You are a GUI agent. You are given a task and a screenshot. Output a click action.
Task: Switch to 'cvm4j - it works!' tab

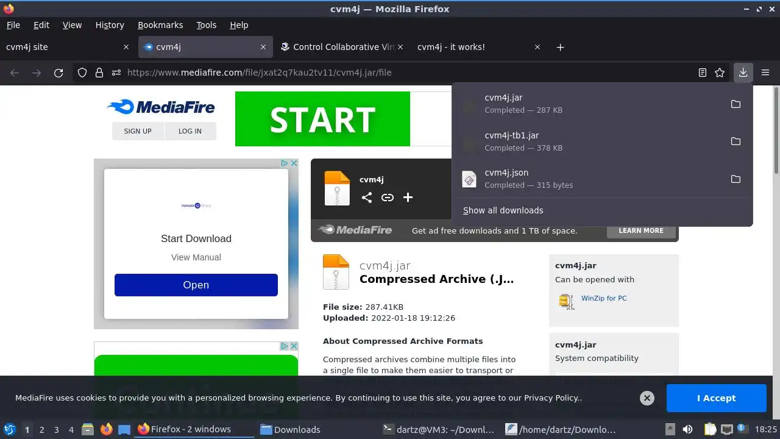tap(479, 47)
